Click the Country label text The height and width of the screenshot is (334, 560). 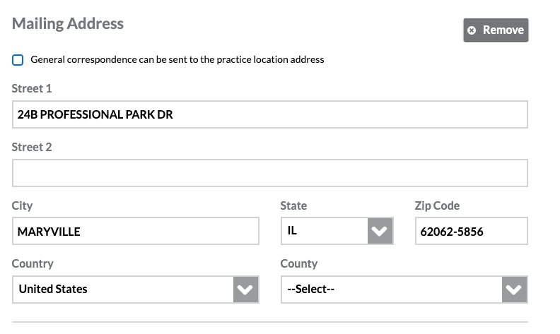pyautogui.click(x=33, y=263)
